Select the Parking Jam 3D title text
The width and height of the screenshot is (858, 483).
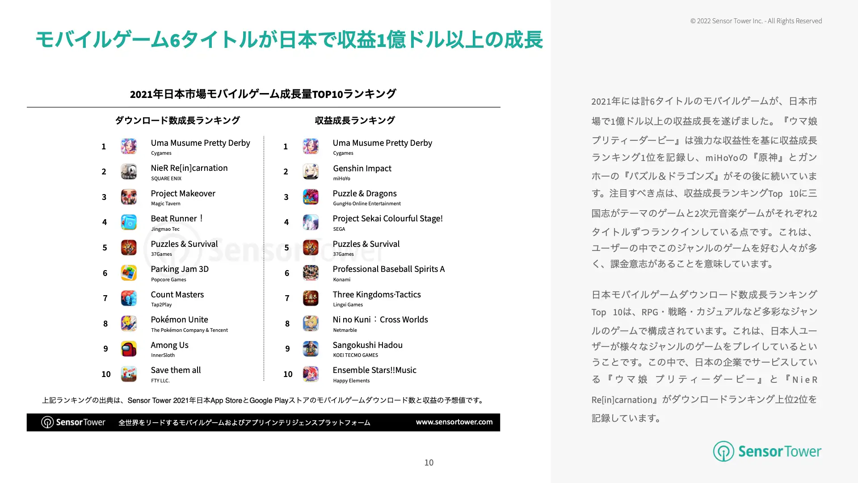pos(180,269)
